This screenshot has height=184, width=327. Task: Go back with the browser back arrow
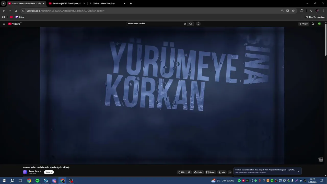click(x=4, y=11)
